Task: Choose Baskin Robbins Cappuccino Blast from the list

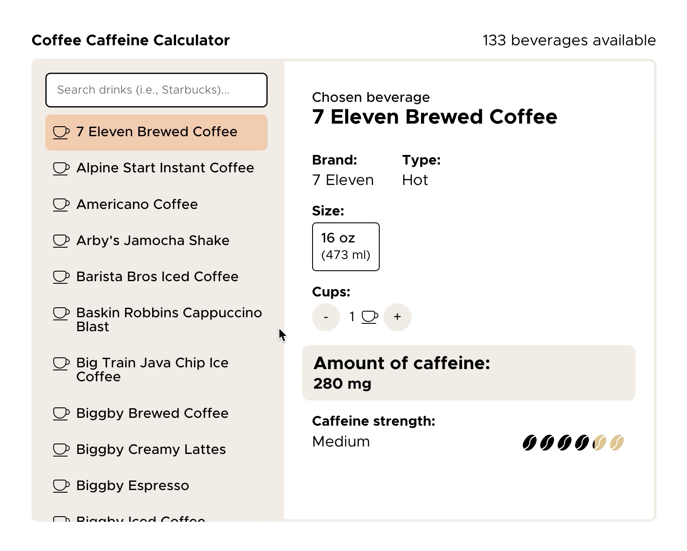Action: 169,319
